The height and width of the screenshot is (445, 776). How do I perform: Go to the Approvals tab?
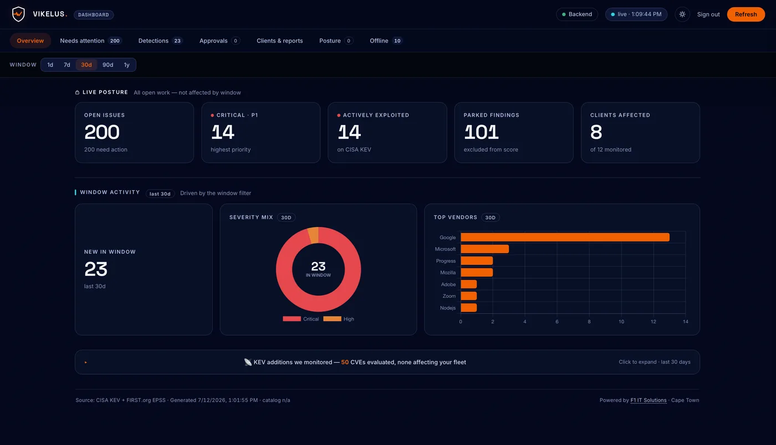tap(219, 40)
